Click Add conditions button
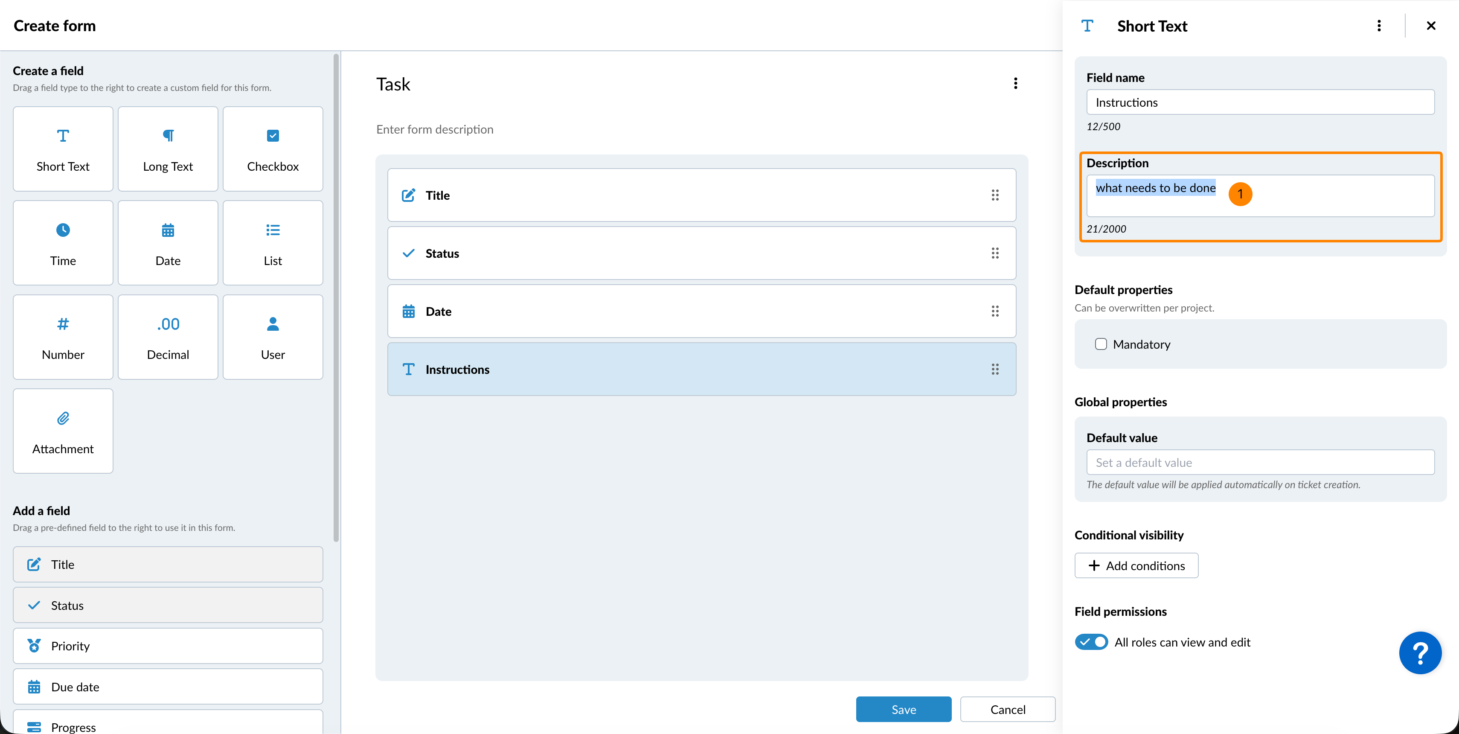The width and height of the screenshot is (1459, 734). [1136, 565]
